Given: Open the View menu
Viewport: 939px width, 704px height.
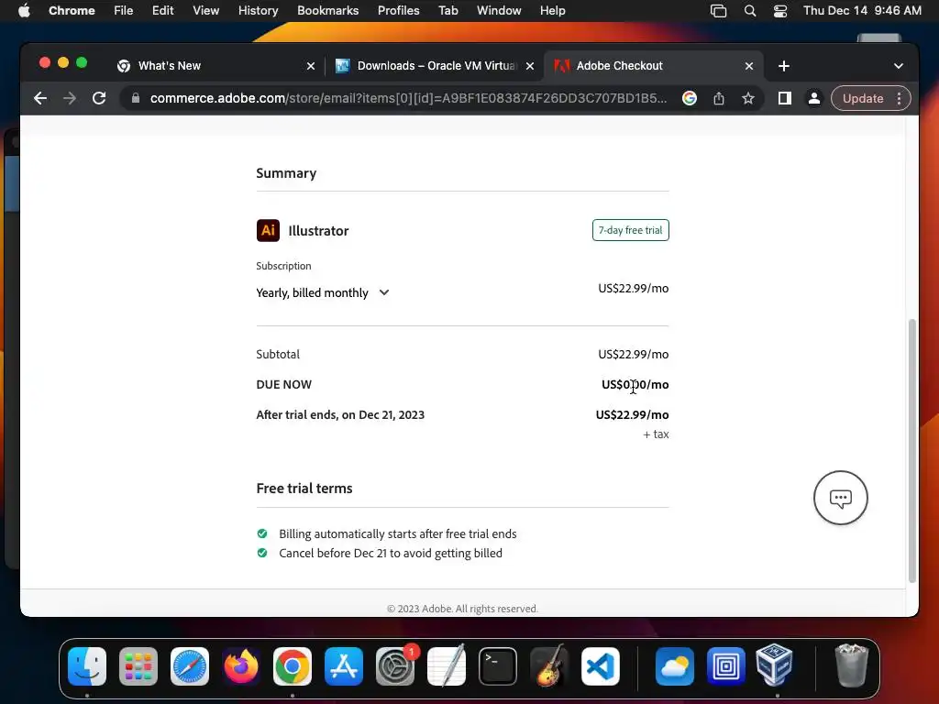Looking at the screenshot, I should [205, 11].
